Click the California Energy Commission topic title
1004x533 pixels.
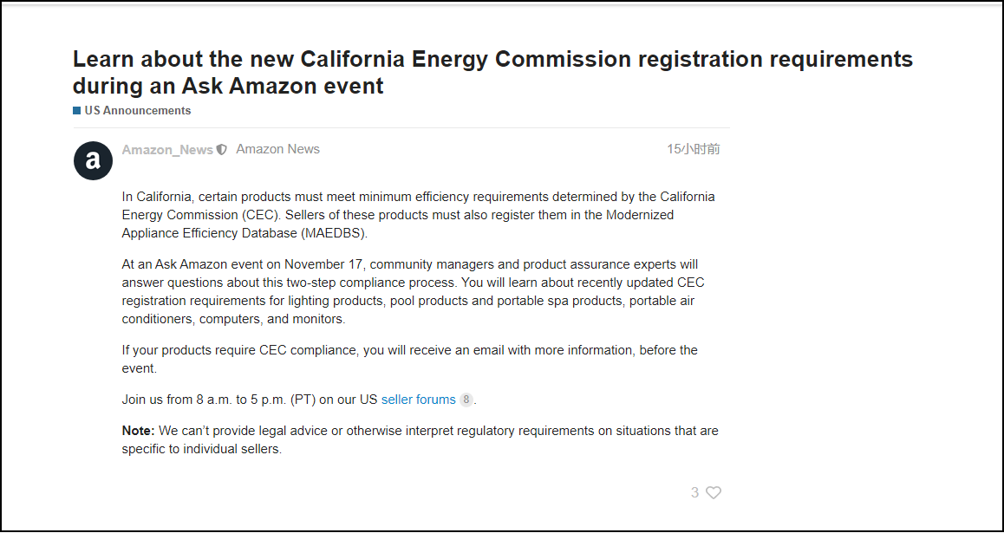[492, 72]
